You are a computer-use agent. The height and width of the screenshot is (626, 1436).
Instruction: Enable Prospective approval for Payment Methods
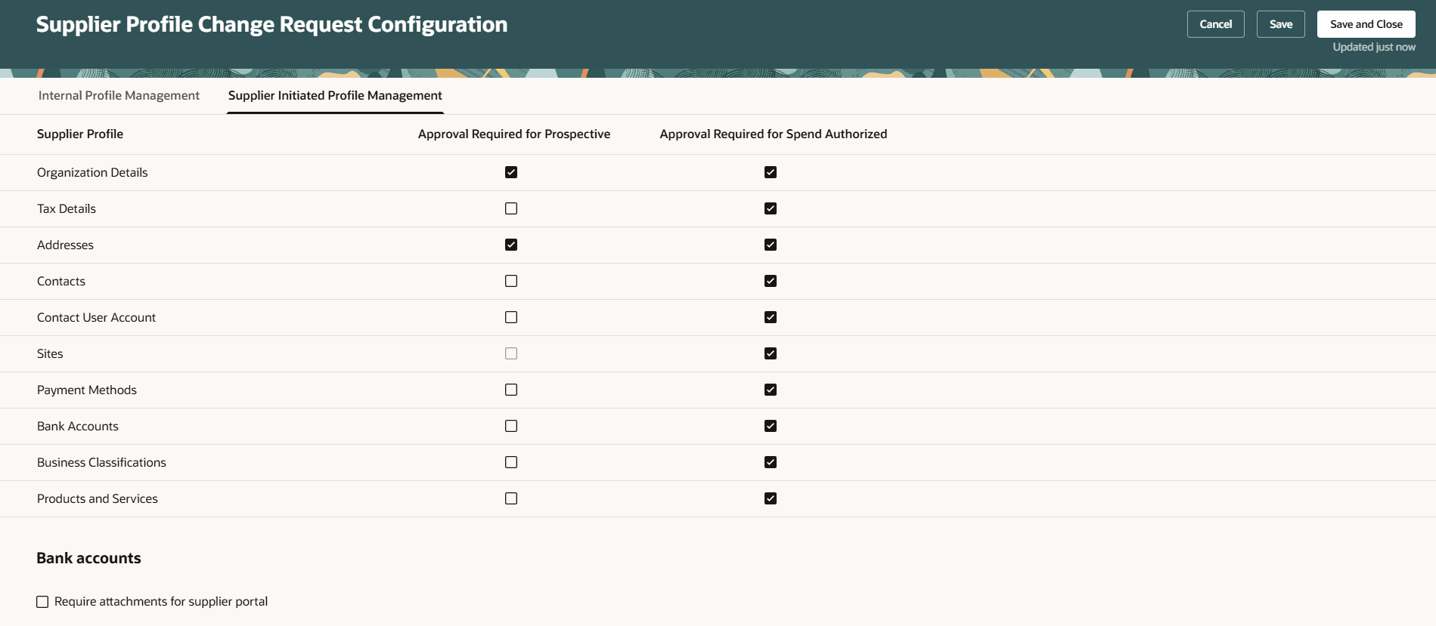click(511, 390)
